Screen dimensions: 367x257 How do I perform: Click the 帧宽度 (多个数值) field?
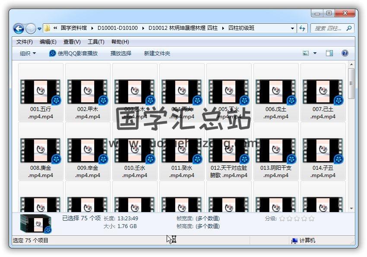198,219
